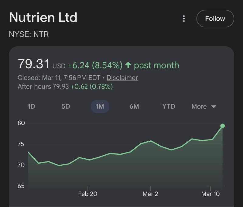Click the Mar 2 date axis label
Image resolution: width=243 pixels, height=207 pixels.
pyautogui.click(x=150, y=194)
